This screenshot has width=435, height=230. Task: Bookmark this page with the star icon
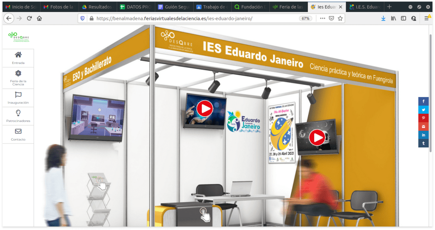[340, 18]
